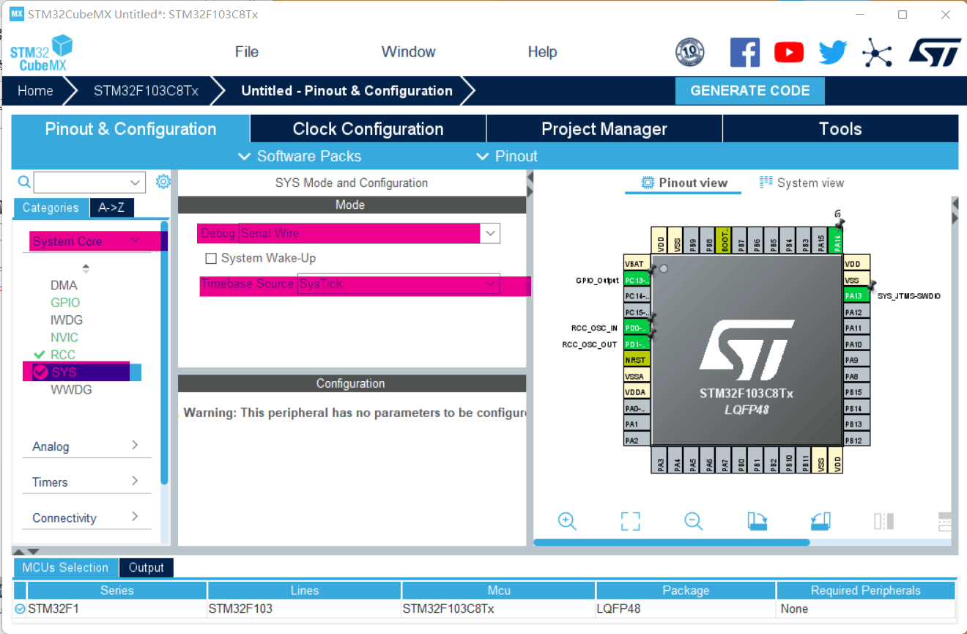
Task: Rotate the chip counter-clockwise
Action: click(x=820, y=521)
